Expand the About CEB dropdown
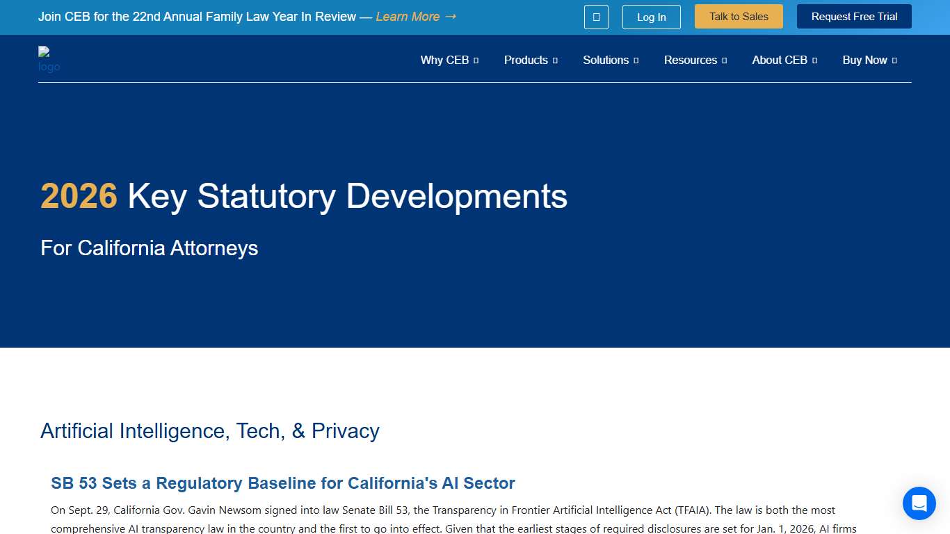Screen dimensions: 950x534 coord(784,60)
